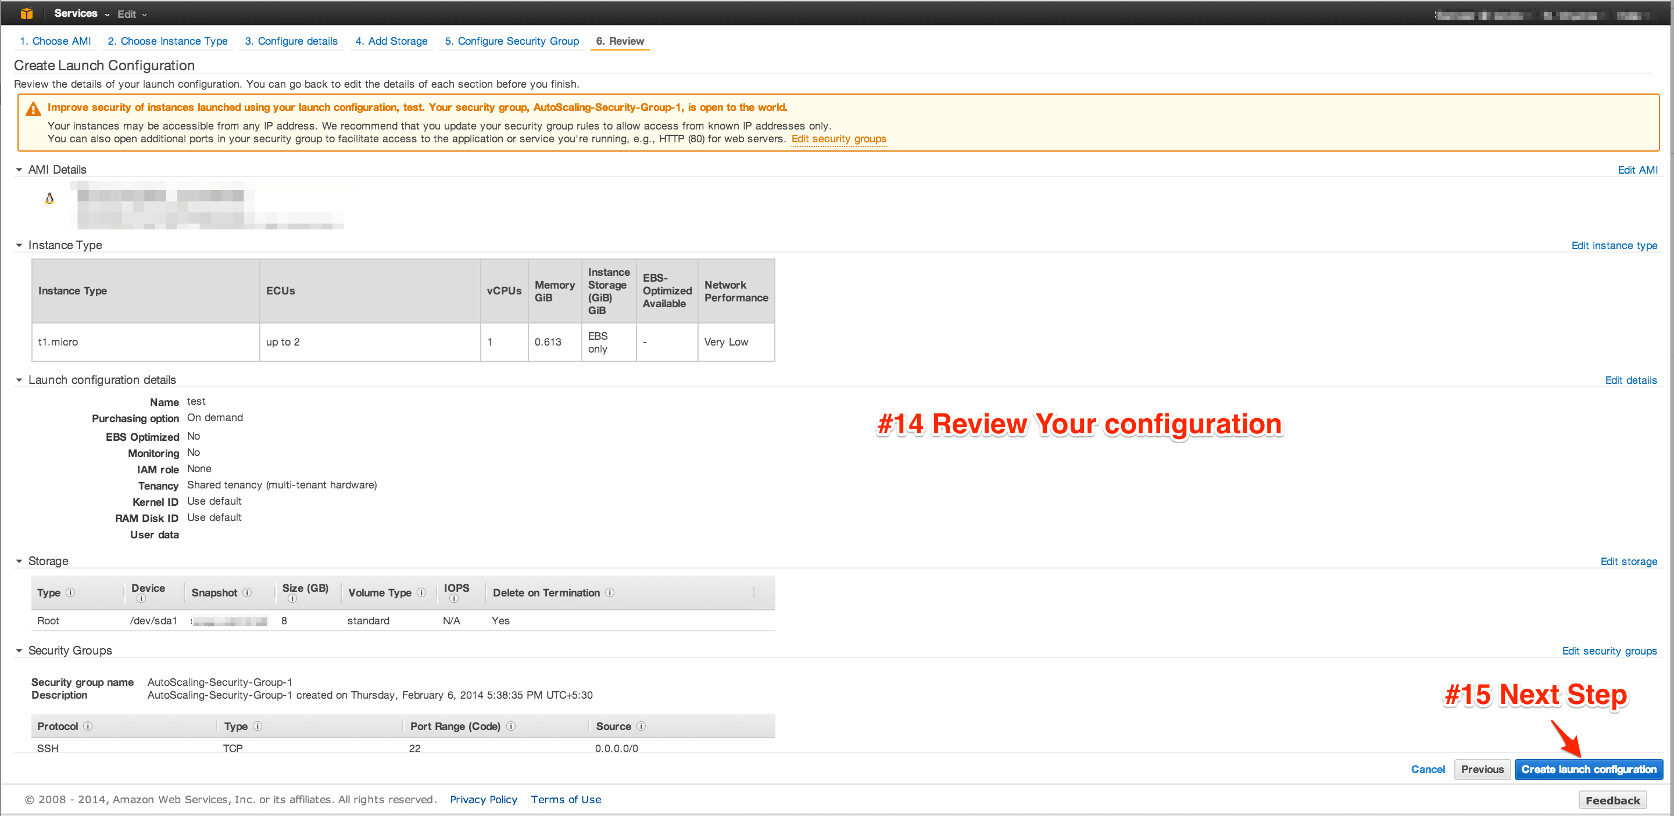1674x816 pixels.
Task: Click the Cancel link
Action: (1428, 770)
